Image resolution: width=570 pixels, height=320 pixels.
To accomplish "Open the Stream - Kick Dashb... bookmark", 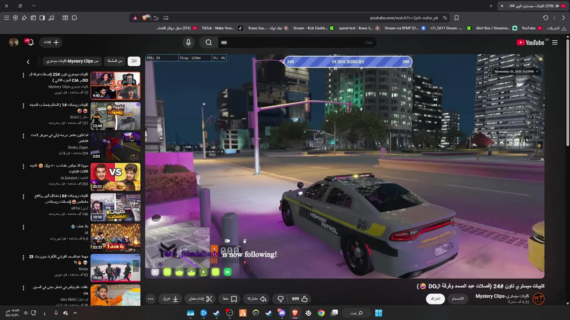I will click(313, 28).
